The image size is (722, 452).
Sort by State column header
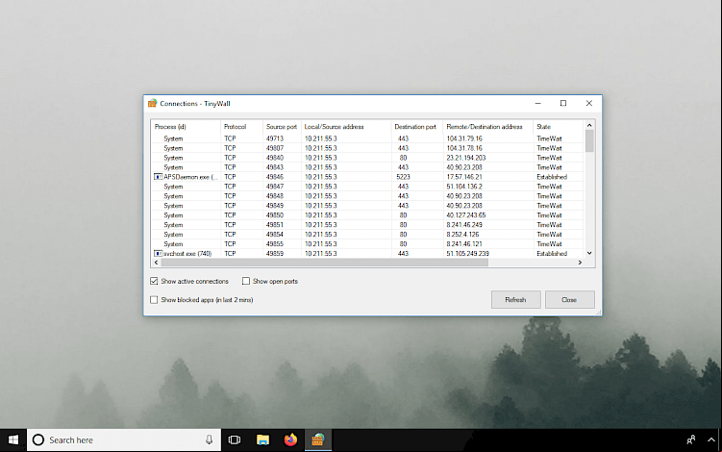558,127
